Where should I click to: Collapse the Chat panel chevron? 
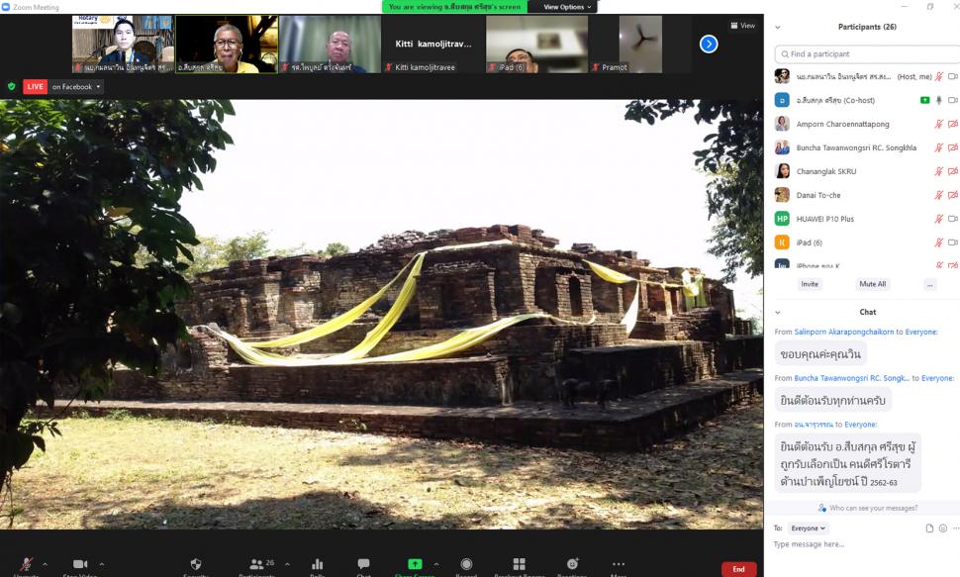point(778,313)
